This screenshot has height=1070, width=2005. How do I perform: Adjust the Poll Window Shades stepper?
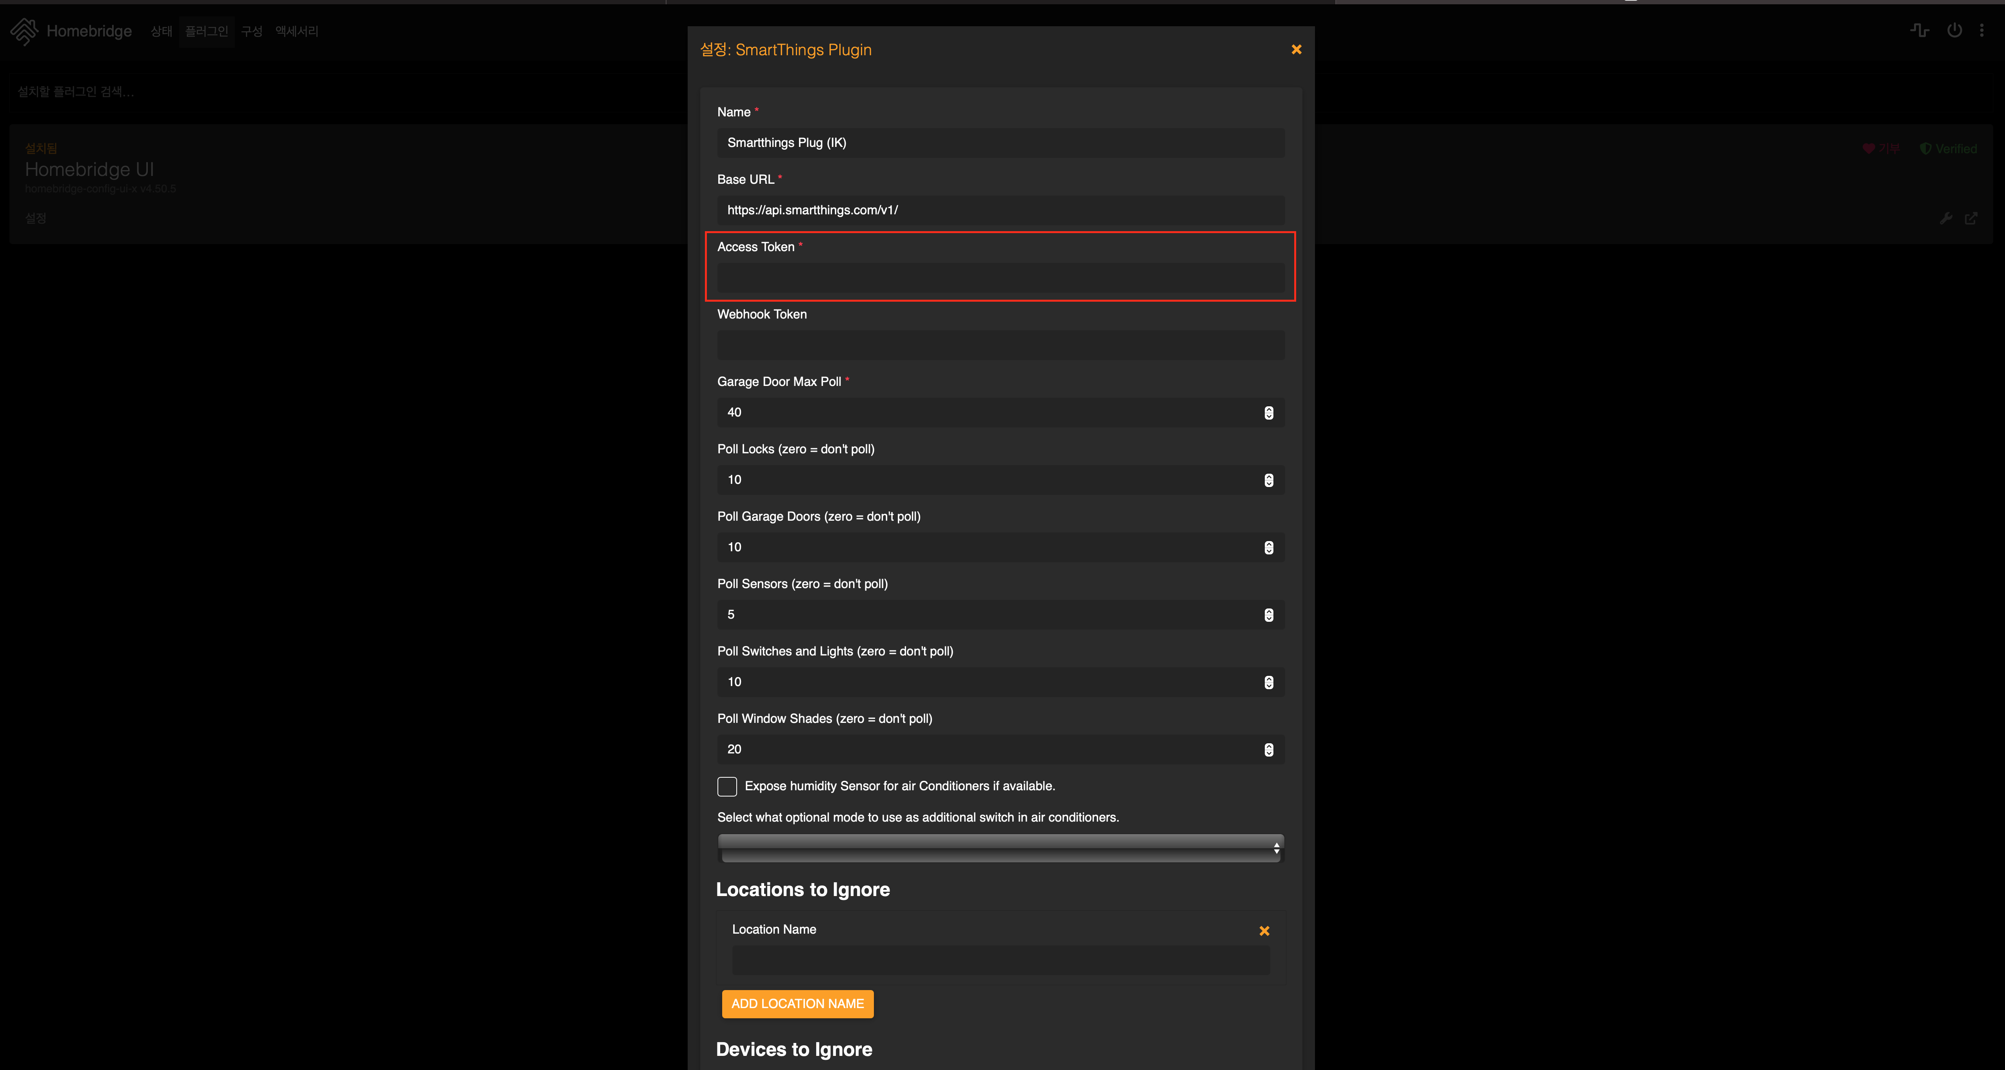1269,750
